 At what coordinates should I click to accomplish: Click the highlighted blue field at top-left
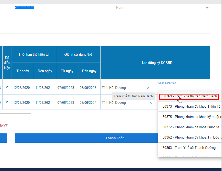[x=24, y=8]
